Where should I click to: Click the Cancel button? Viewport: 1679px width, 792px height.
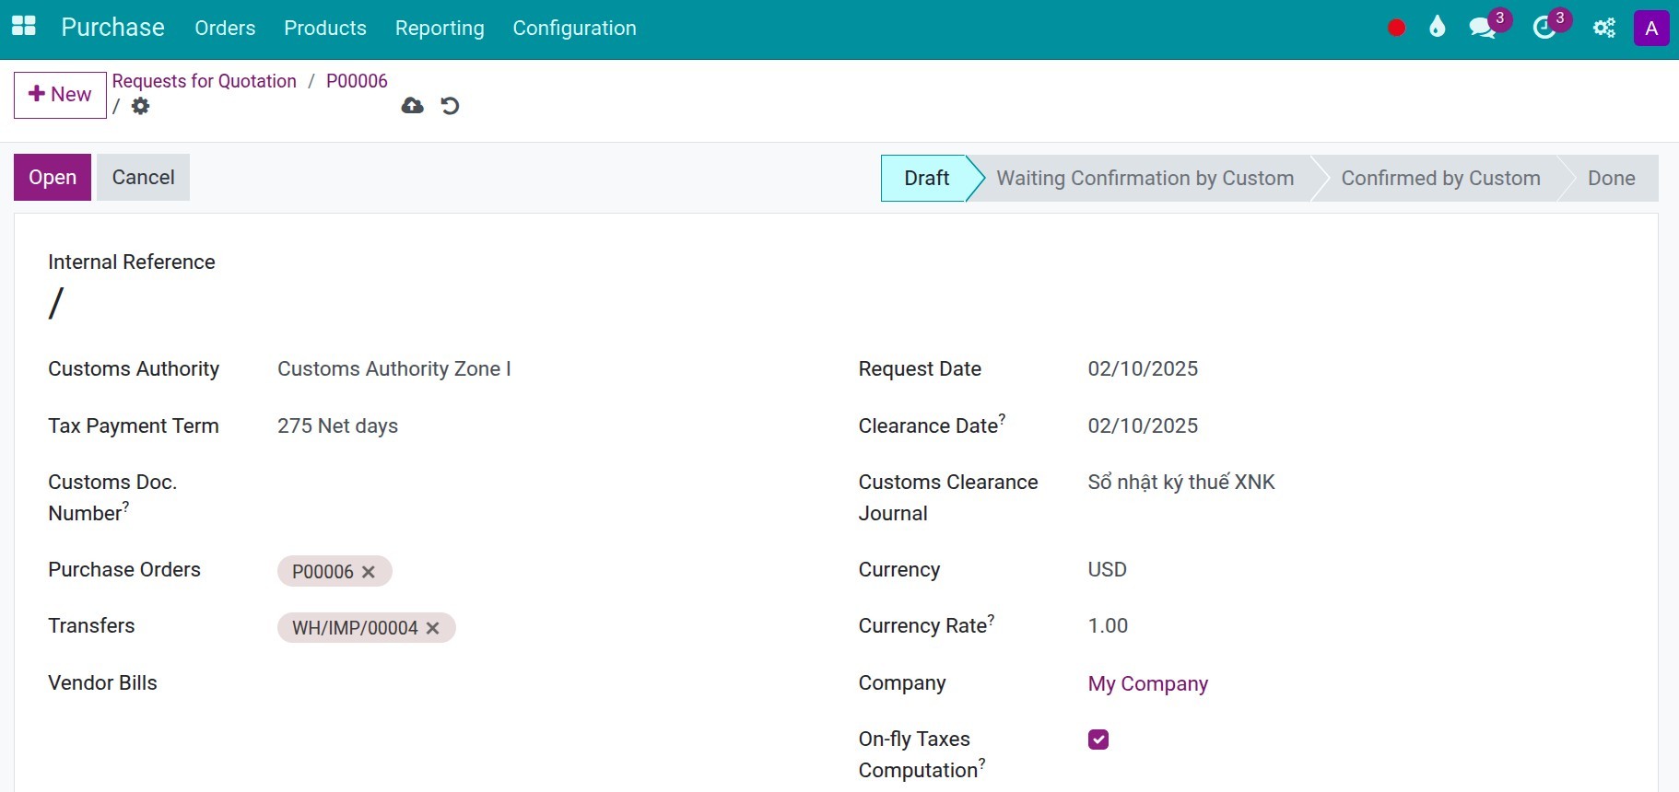143,178
